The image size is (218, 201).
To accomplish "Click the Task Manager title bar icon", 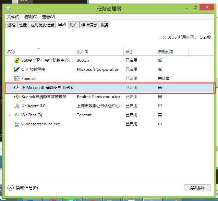I will (8, 9).
